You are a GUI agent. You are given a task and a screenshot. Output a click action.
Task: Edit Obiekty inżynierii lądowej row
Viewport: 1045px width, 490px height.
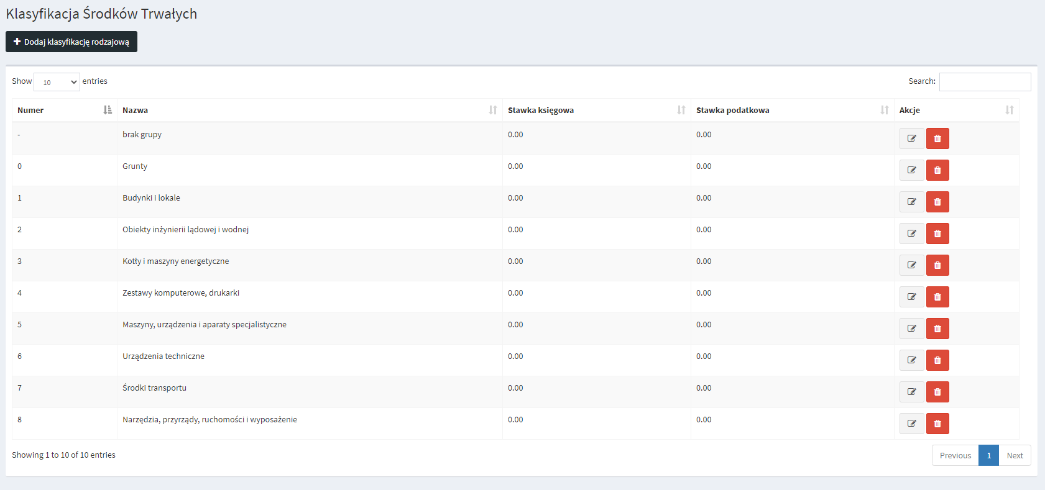coord(911,234)
